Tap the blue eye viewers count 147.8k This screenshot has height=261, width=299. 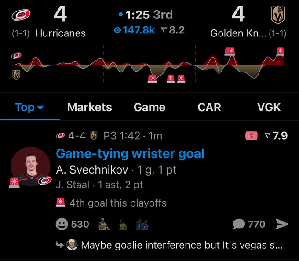134,30
